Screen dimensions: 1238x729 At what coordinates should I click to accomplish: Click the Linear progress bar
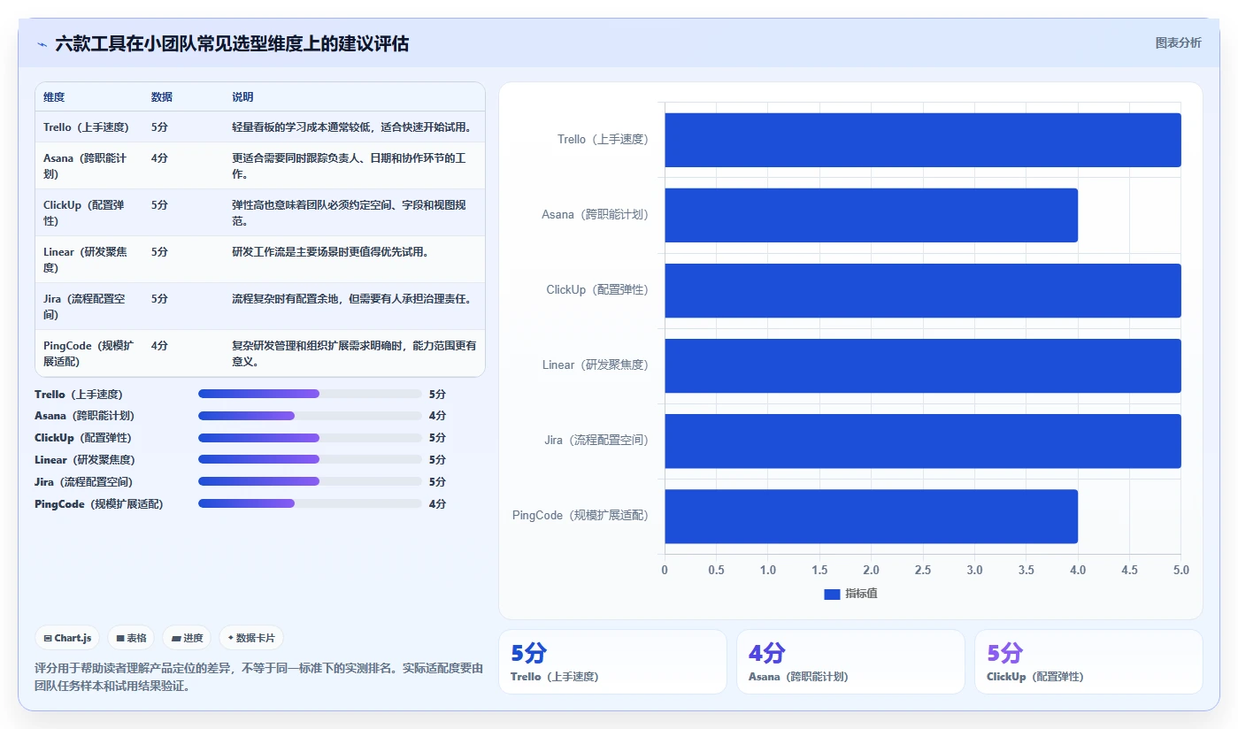[310, 460]
